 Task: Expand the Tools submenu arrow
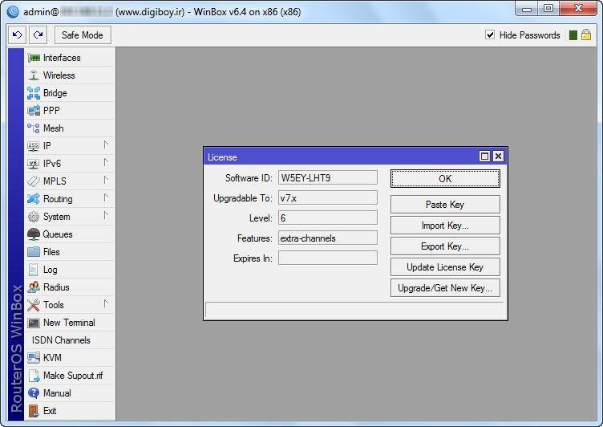(106, 303)
